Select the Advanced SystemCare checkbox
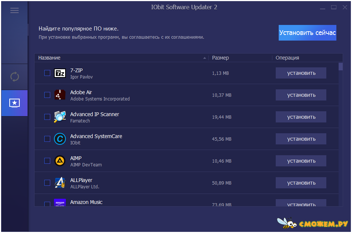Image resolution: width=352 pixels, height=233 pixels. tap(47, 139)
